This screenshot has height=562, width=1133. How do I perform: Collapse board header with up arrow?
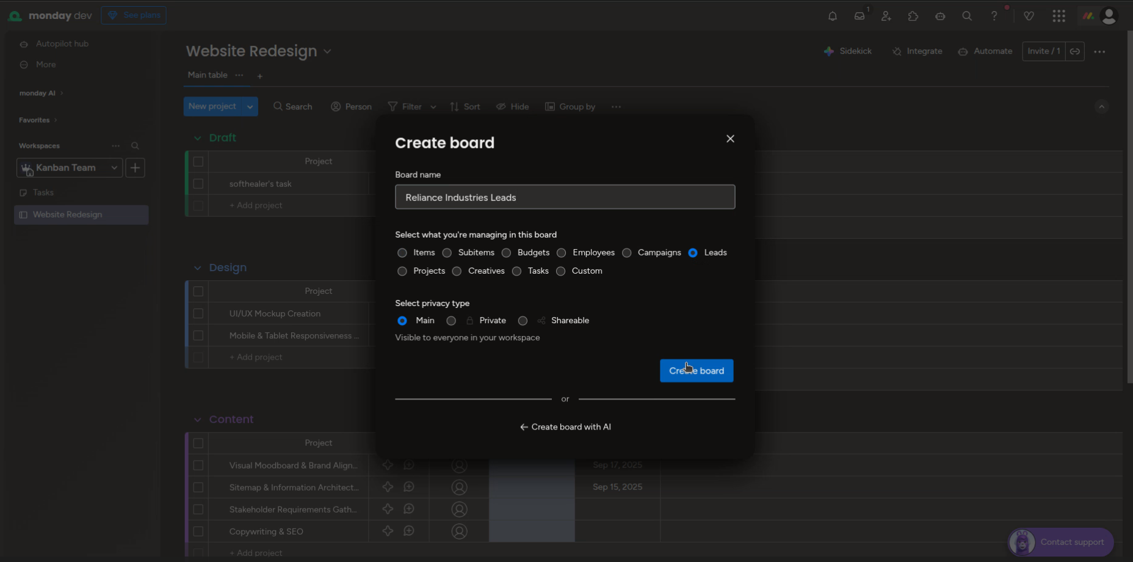click(x=1101, y=107)
